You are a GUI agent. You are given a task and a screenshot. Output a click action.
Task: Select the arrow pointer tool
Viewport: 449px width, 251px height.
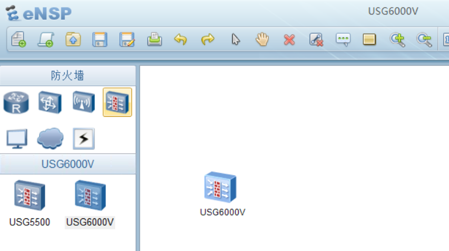click(235, 39)
